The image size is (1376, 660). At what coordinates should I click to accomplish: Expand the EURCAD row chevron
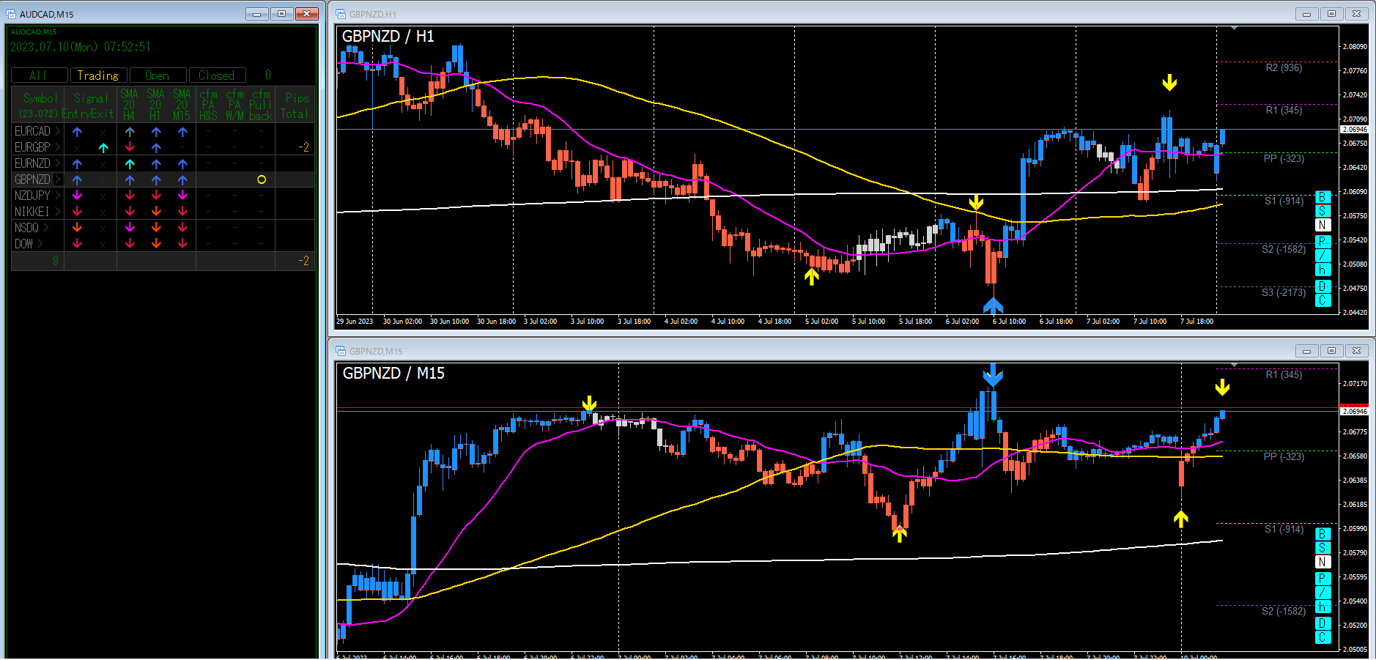click(x=58, y=131)
